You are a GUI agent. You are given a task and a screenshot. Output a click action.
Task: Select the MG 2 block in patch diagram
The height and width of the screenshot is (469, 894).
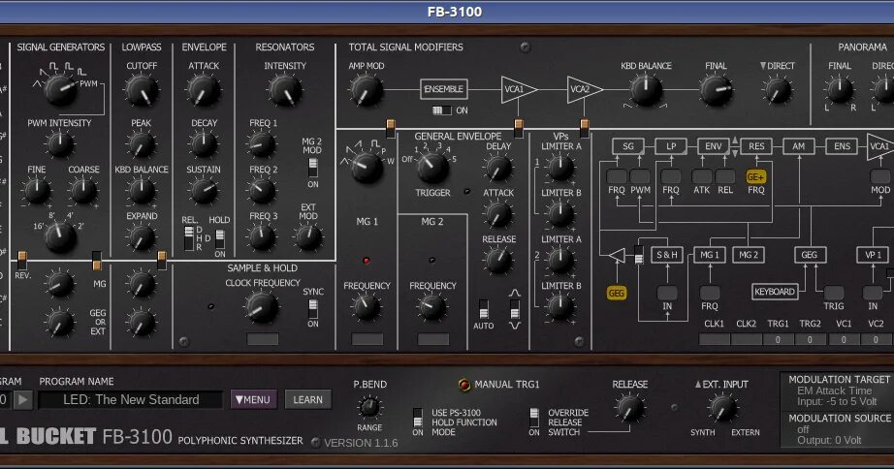tap(749, 255)
